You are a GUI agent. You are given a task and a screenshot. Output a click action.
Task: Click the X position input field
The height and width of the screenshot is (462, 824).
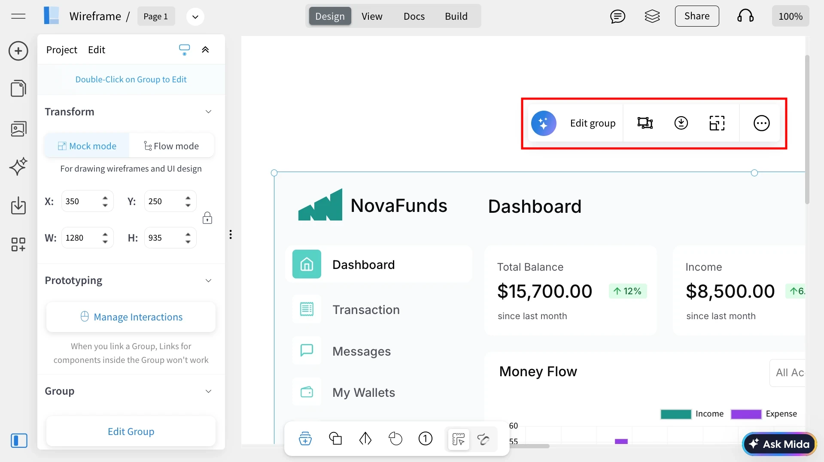point(82,202)
